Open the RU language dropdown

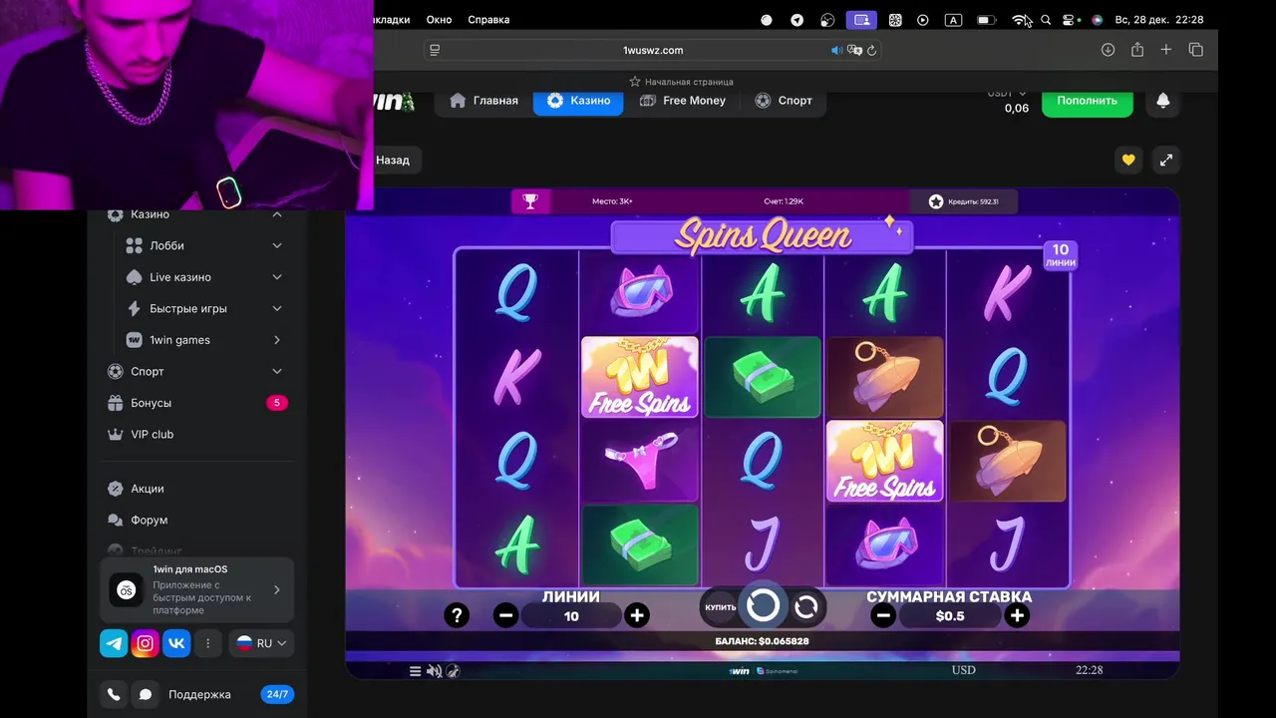[261, 643]
